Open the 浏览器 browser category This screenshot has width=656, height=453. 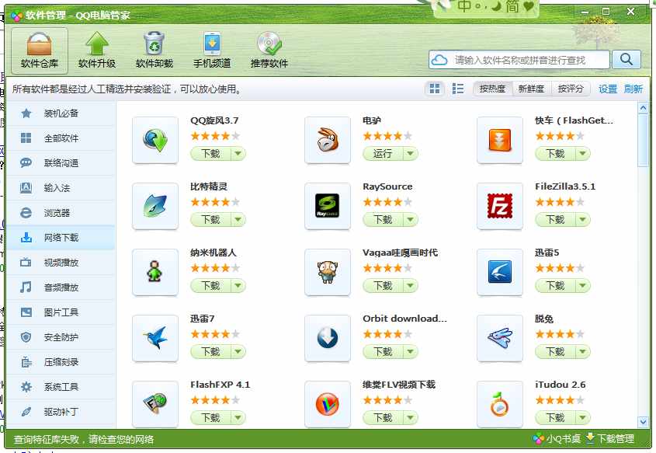tap(61, 213)
